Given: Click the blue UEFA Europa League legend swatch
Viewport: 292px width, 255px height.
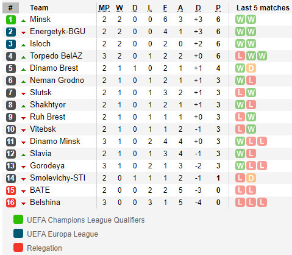Looking at the screenshot, I should [18, 234].
